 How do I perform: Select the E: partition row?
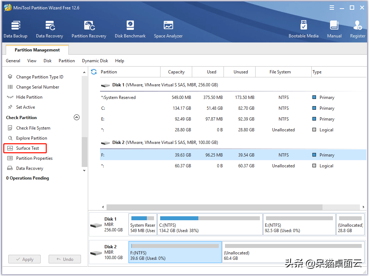click(233, 119)
